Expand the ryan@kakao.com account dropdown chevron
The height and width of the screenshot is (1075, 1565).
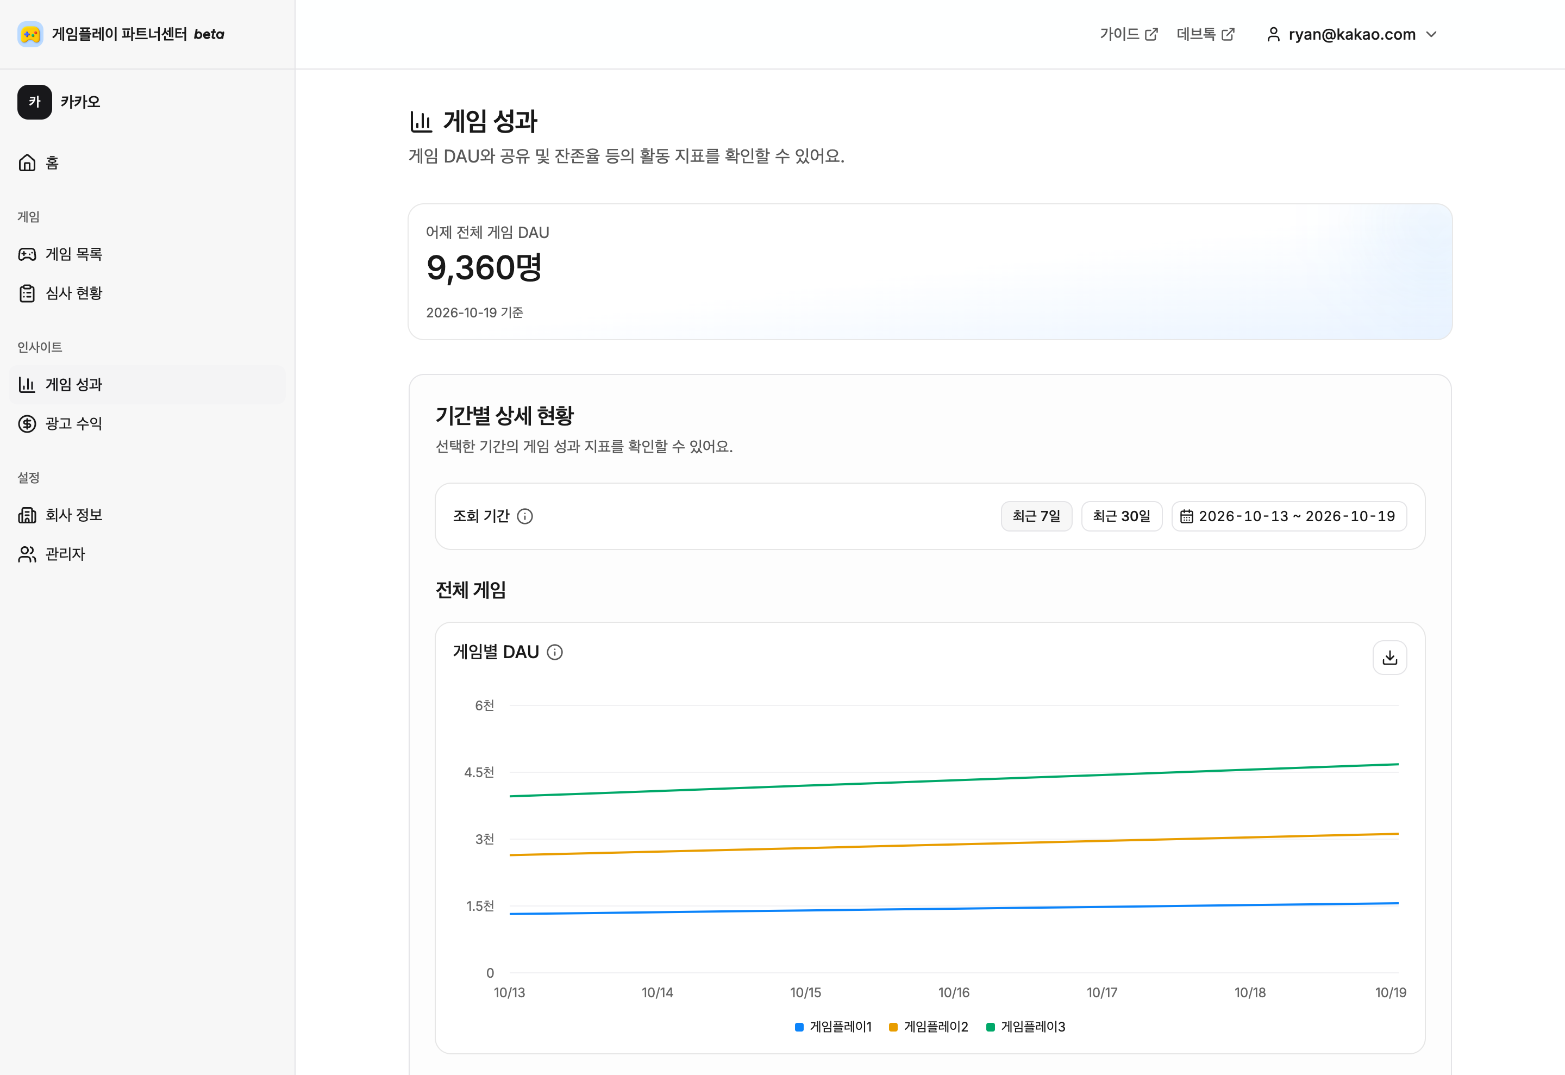1432,34
